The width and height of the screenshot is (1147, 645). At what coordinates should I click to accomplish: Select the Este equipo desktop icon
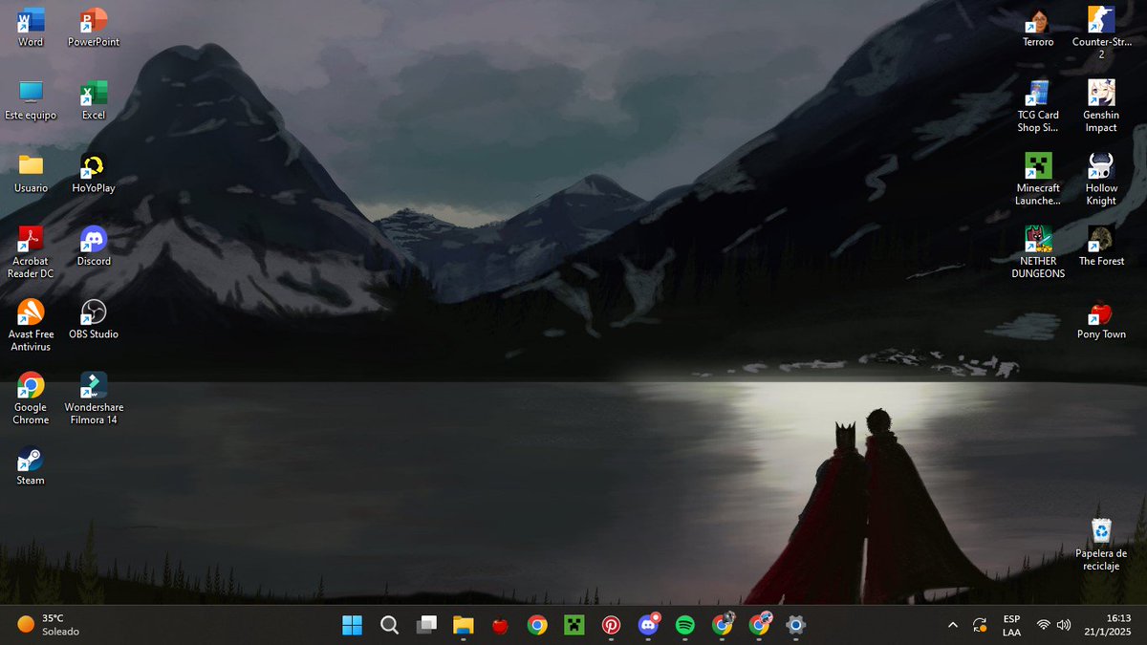31,99
